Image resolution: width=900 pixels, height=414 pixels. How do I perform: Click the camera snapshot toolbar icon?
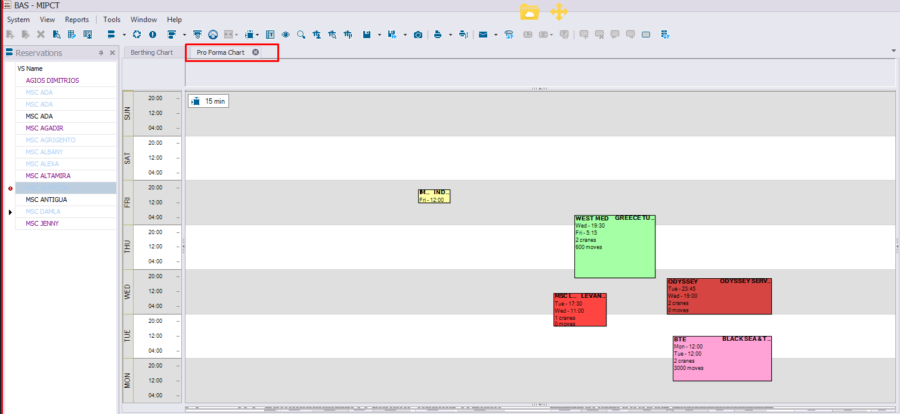[x=417, y=35]
